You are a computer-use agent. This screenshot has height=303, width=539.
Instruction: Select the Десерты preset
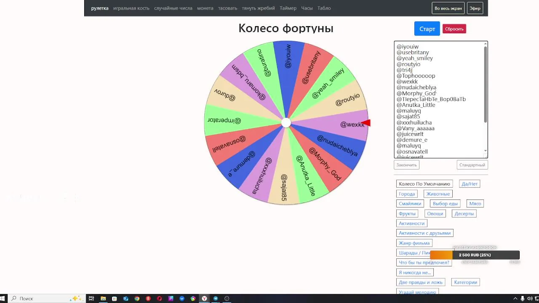pos(464,214)
